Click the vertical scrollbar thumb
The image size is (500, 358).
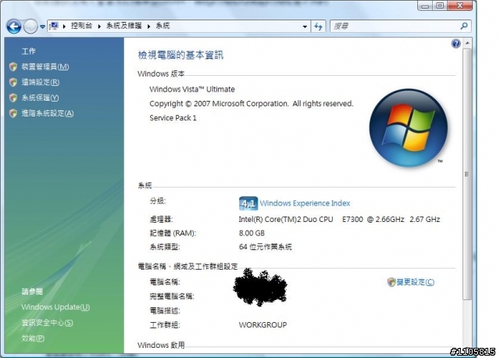point(467,174)
